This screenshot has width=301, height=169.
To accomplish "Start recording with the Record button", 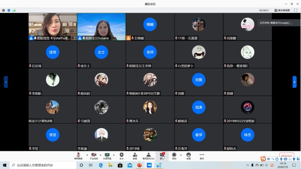I will (174, 156).
